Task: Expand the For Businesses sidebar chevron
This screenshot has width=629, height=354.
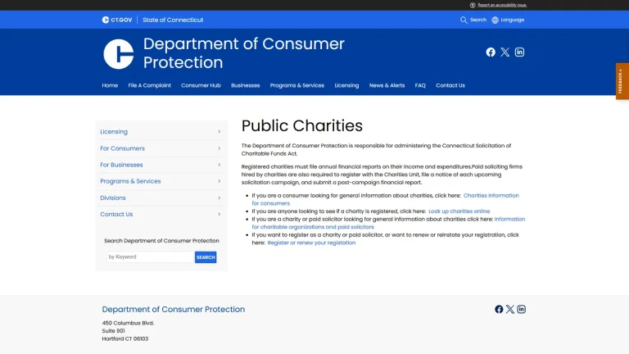Action: click(219, 165)
